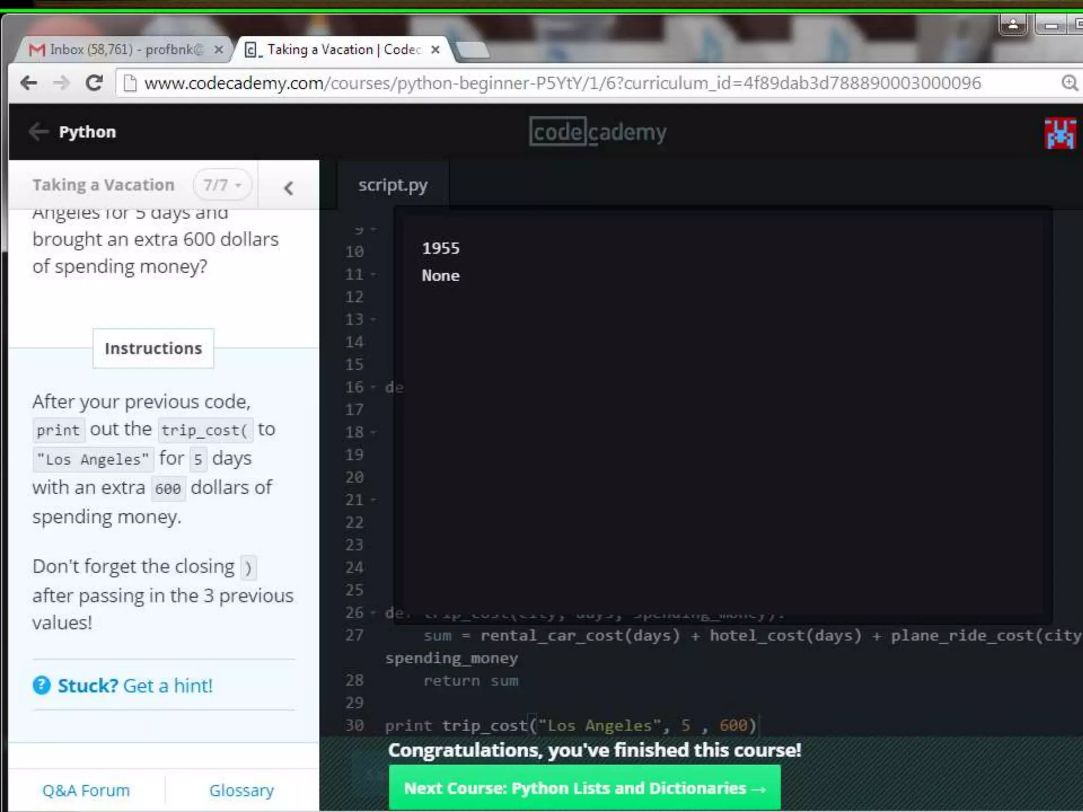Fold code at line 11 arrow
1083x812 pixels.
click(373, 274)
